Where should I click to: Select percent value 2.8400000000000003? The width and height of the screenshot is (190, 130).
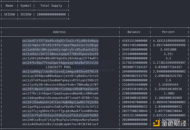pos(169,72)
